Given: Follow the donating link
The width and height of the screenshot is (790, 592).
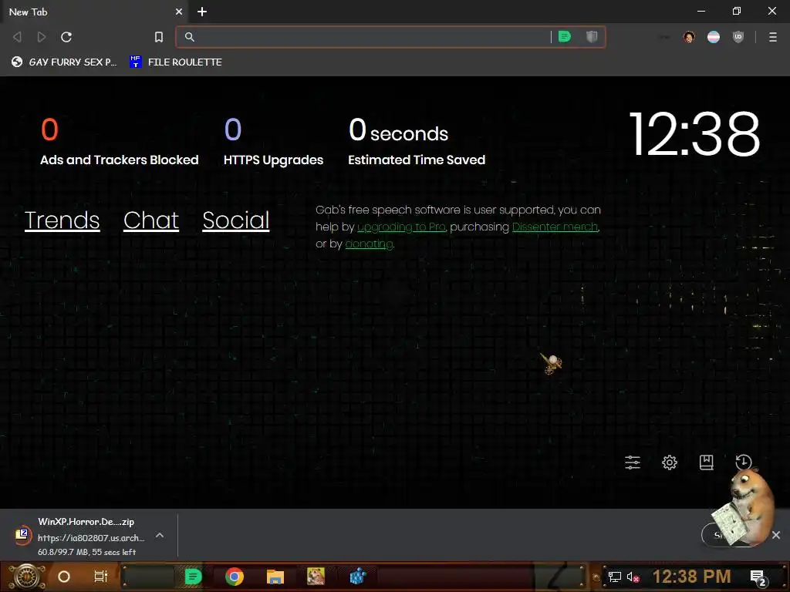Looking at the screenshot, I should pos(369,244).
